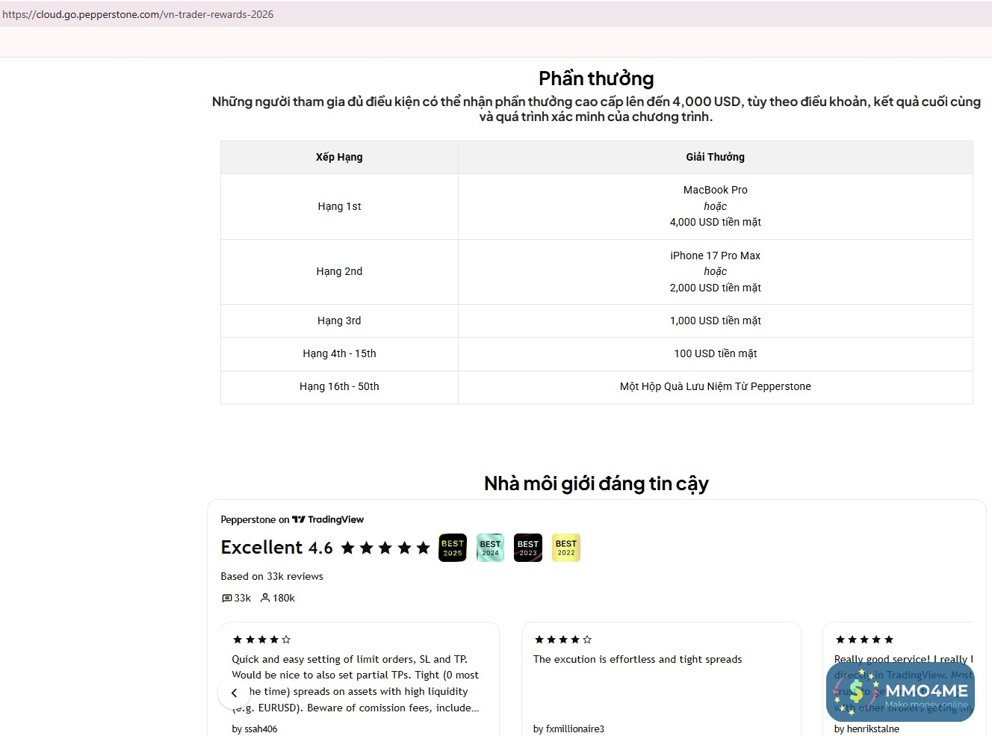Click the reviews count comment icon

227,598
